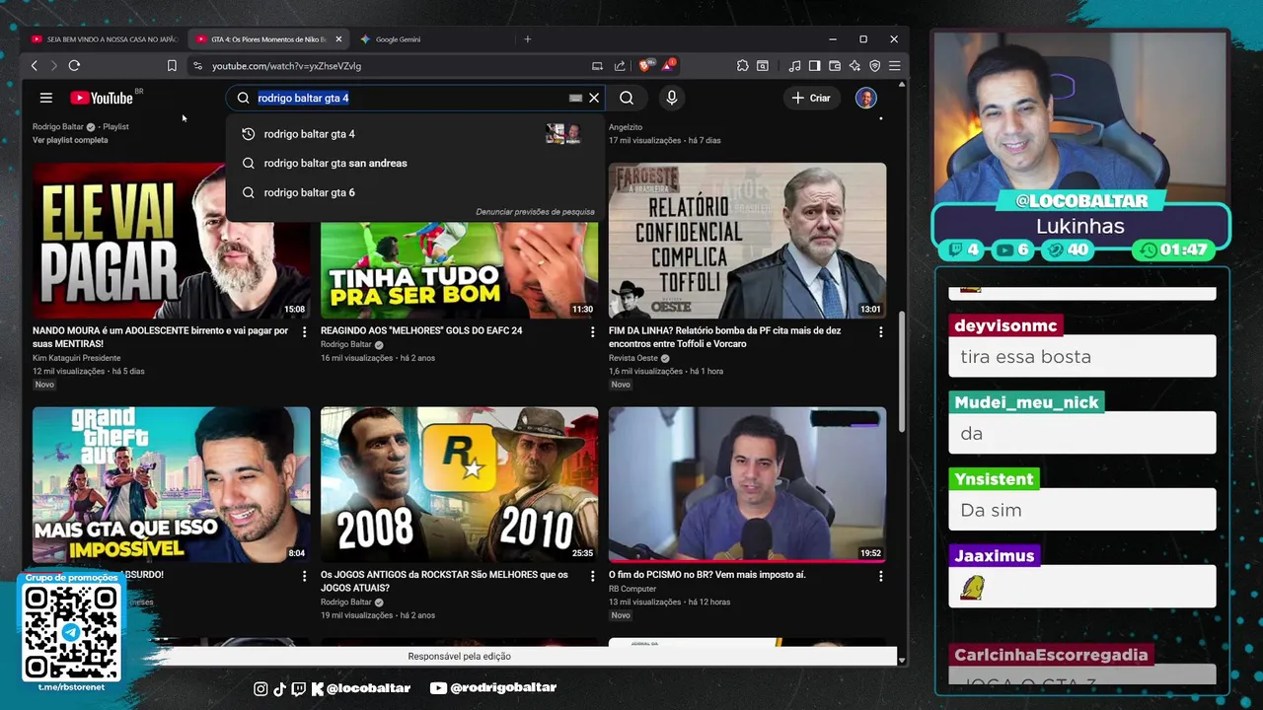Open Brave Rewards triangle icon
Image resolution: width=1263 pixels, height=710 pixels.
(668, 66)
